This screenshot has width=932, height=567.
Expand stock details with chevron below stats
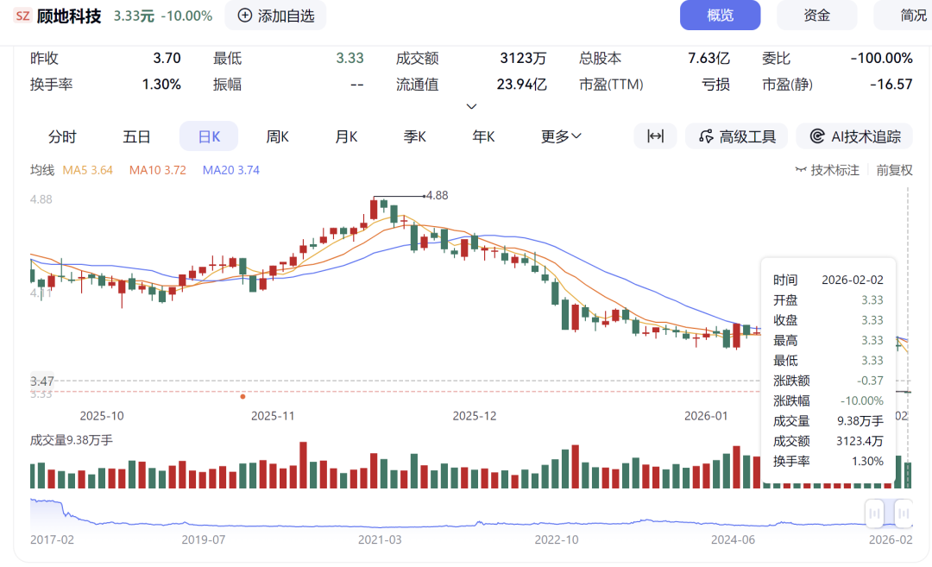point(471,106)
